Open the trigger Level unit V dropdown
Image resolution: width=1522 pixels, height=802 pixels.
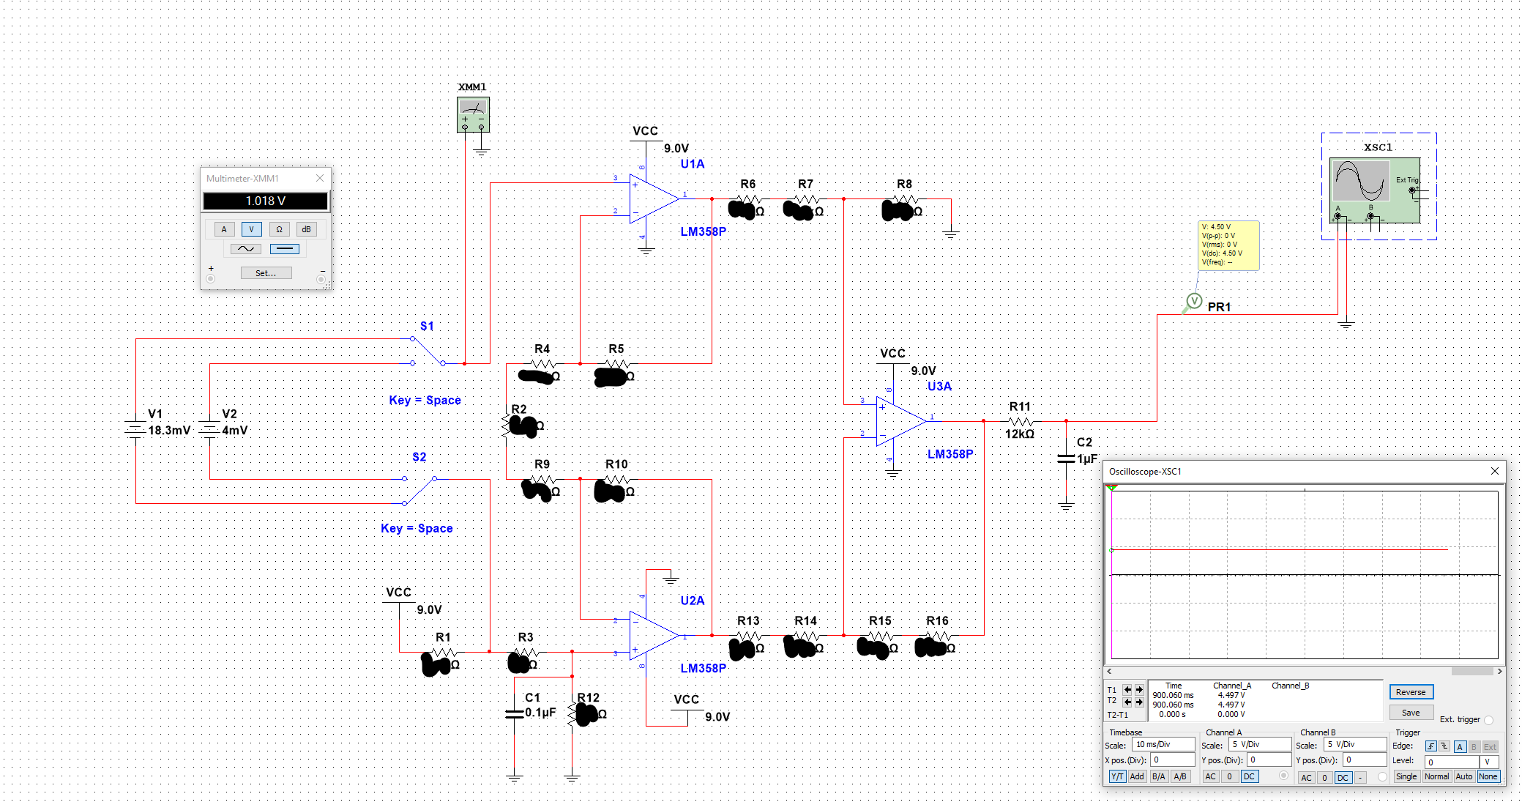pos(1488,762)
